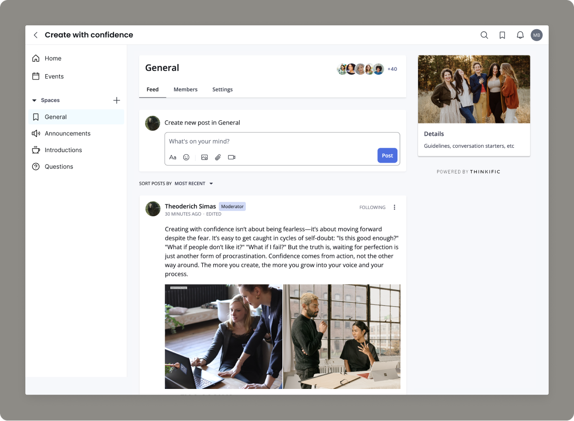
Task: Click Guidelines, conversation starters, etc text
Action: (x=469, y=146)
